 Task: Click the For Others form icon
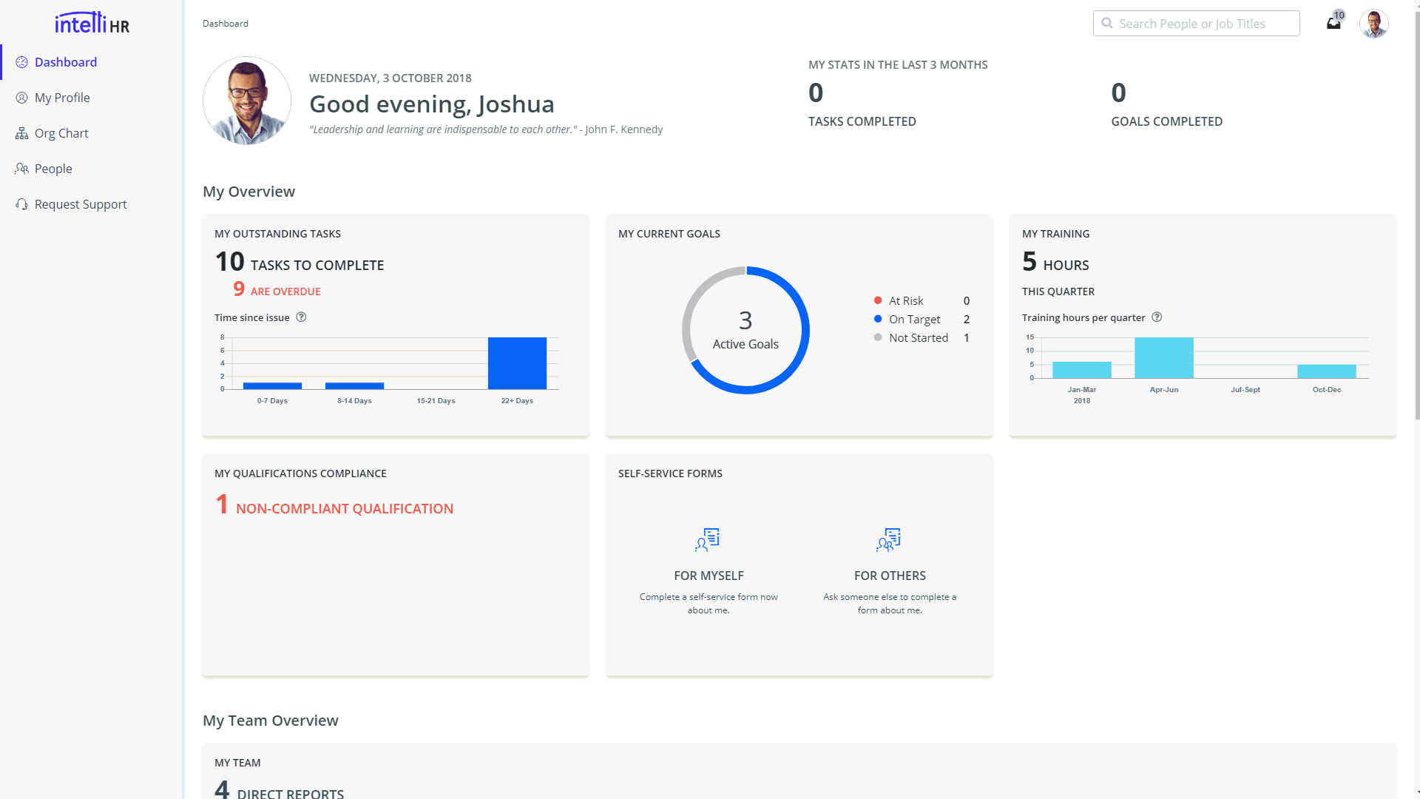coord(889,540)
